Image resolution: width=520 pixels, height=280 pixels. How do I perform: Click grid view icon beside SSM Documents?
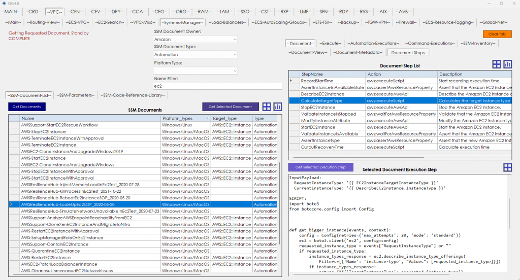pyautogui.click(x=266, y=107)
